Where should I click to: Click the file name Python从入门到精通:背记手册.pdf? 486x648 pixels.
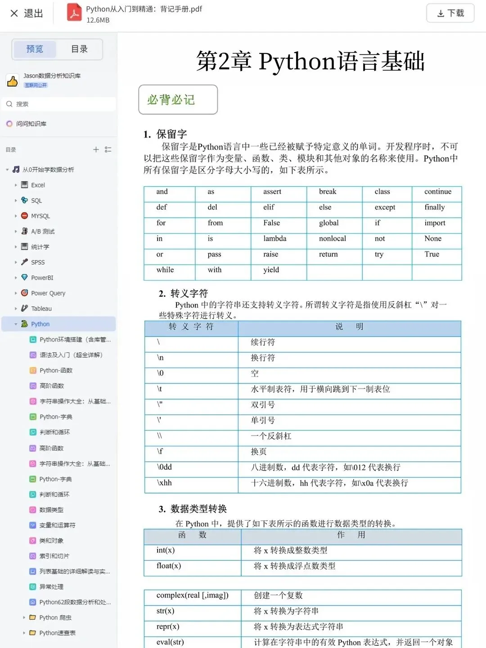click(x=144, y=9)
